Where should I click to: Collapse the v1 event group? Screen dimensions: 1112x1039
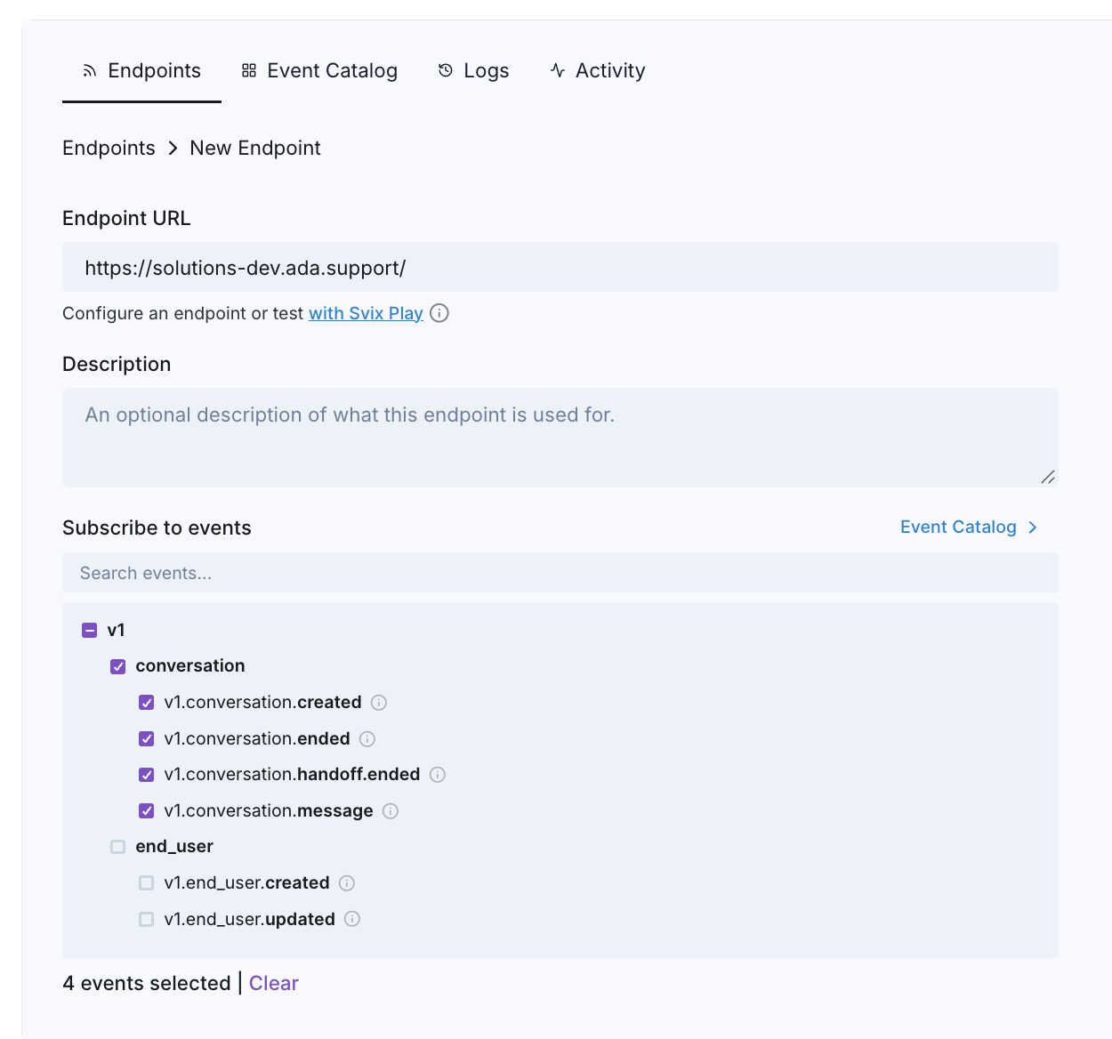click(89, 630)
